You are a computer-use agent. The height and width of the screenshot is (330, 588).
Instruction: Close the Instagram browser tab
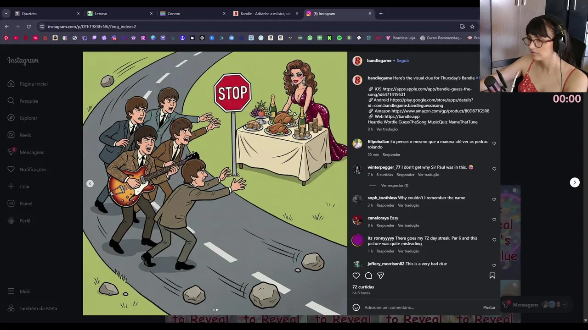tap(370, 14)
